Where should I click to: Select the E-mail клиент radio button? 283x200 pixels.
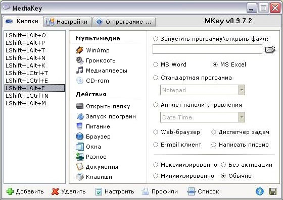(156, 145)
